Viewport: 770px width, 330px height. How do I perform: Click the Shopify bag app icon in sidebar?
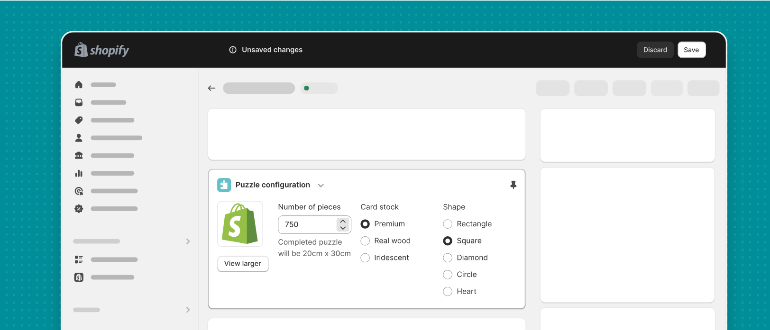click(79, 277)
